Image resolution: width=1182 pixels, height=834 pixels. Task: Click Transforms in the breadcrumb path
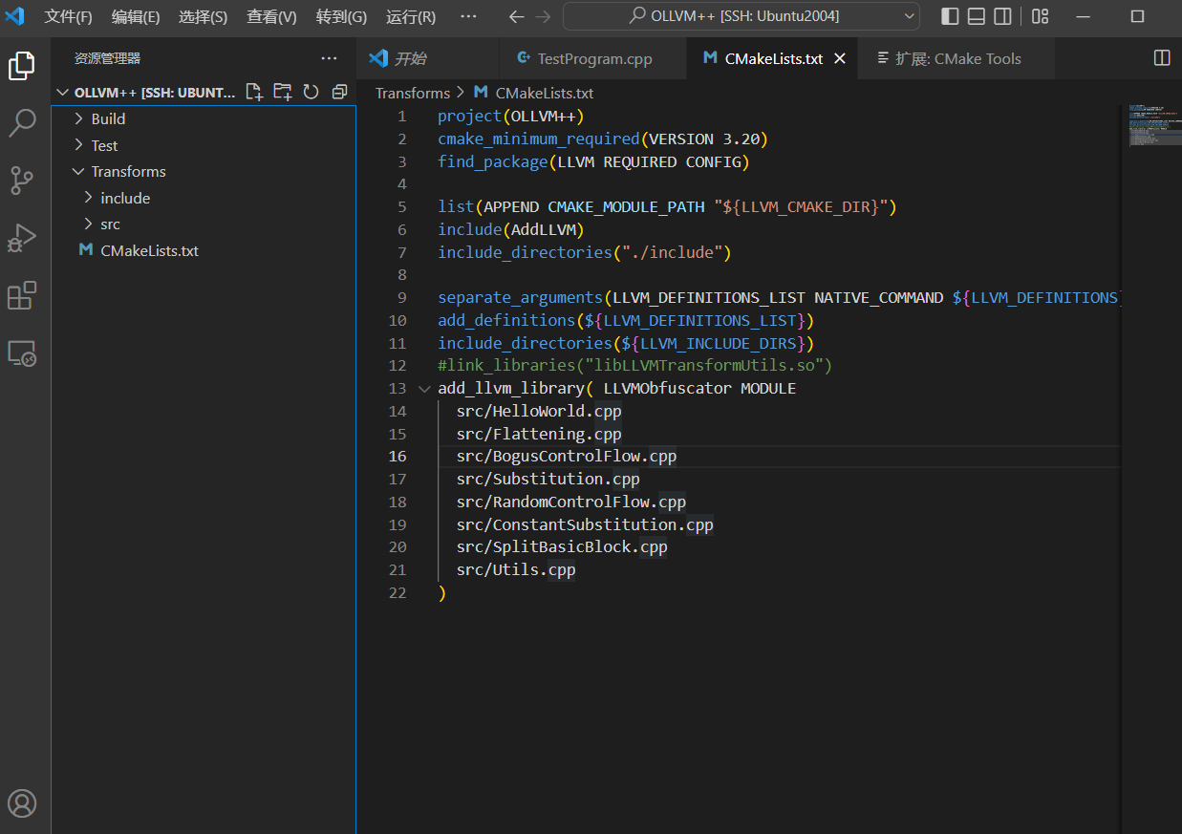pos(412,93)
